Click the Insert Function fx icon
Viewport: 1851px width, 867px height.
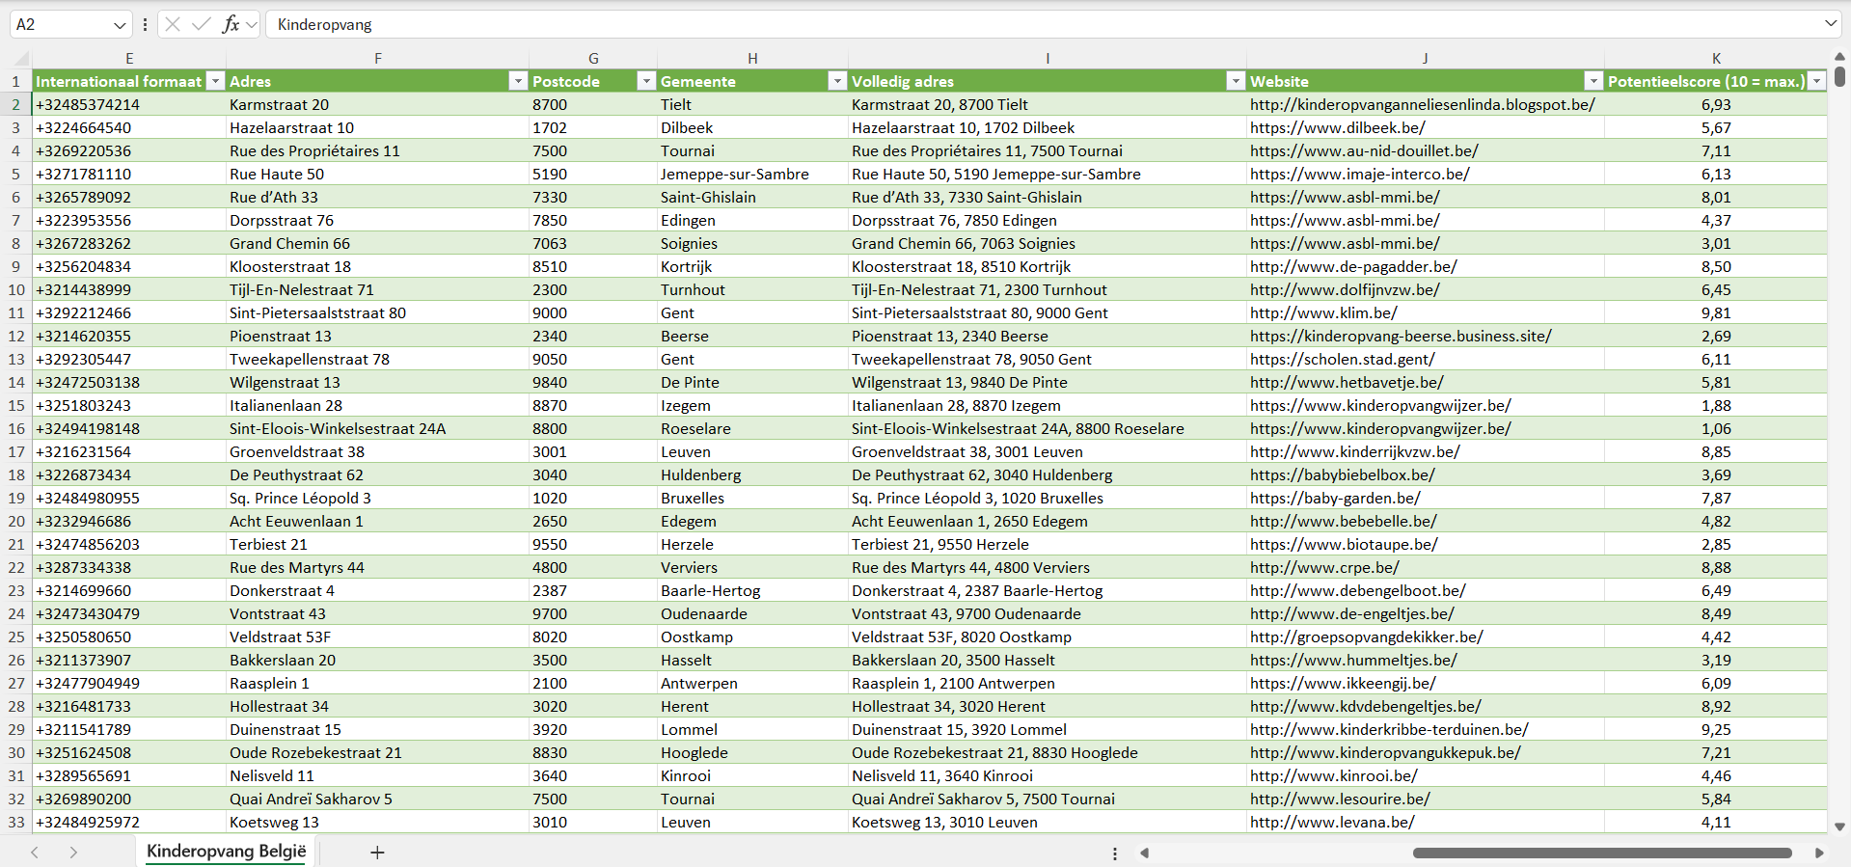click(x=231, y=24)
